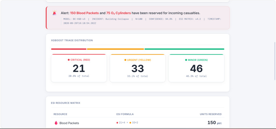Click the '46.3% of total' text
Viewport: 276px width, 129px height.
(197, 76)
